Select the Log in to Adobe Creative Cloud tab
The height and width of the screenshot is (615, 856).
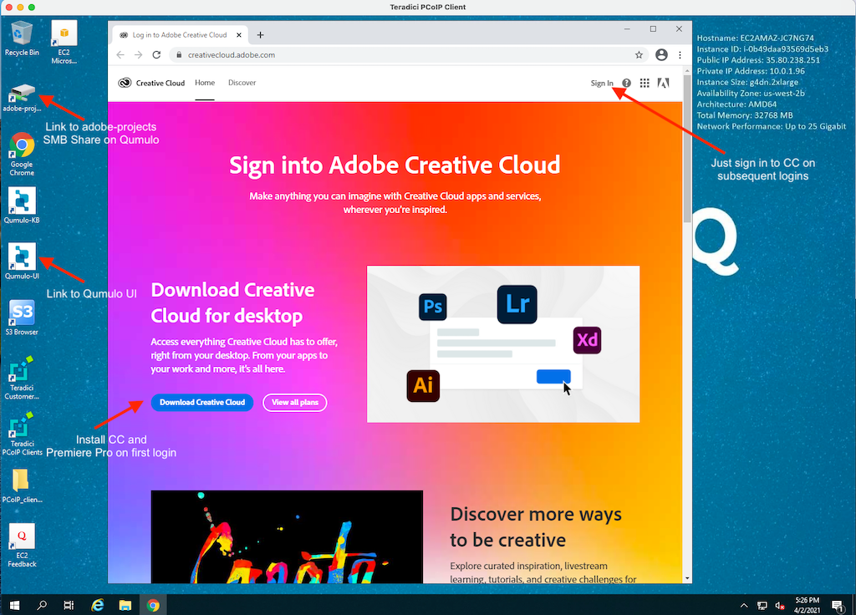pyautogui.click(x=181, y=35)
